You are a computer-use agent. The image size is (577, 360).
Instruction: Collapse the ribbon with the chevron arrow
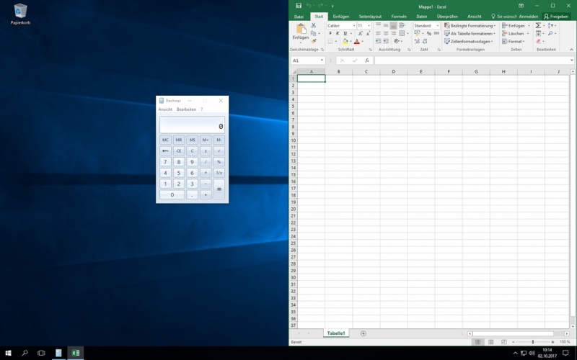[x=571, y=50]
